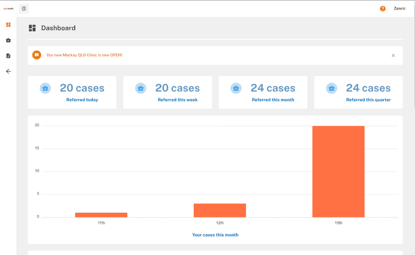Dismiss the Mackay QLD Clinic announcement
This screenshot has width=415, height=255.
point(393,55)
